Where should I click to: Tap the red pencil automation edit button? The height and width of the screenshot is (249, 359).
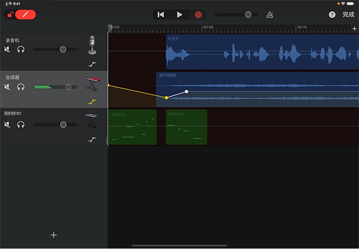(25, 15)
